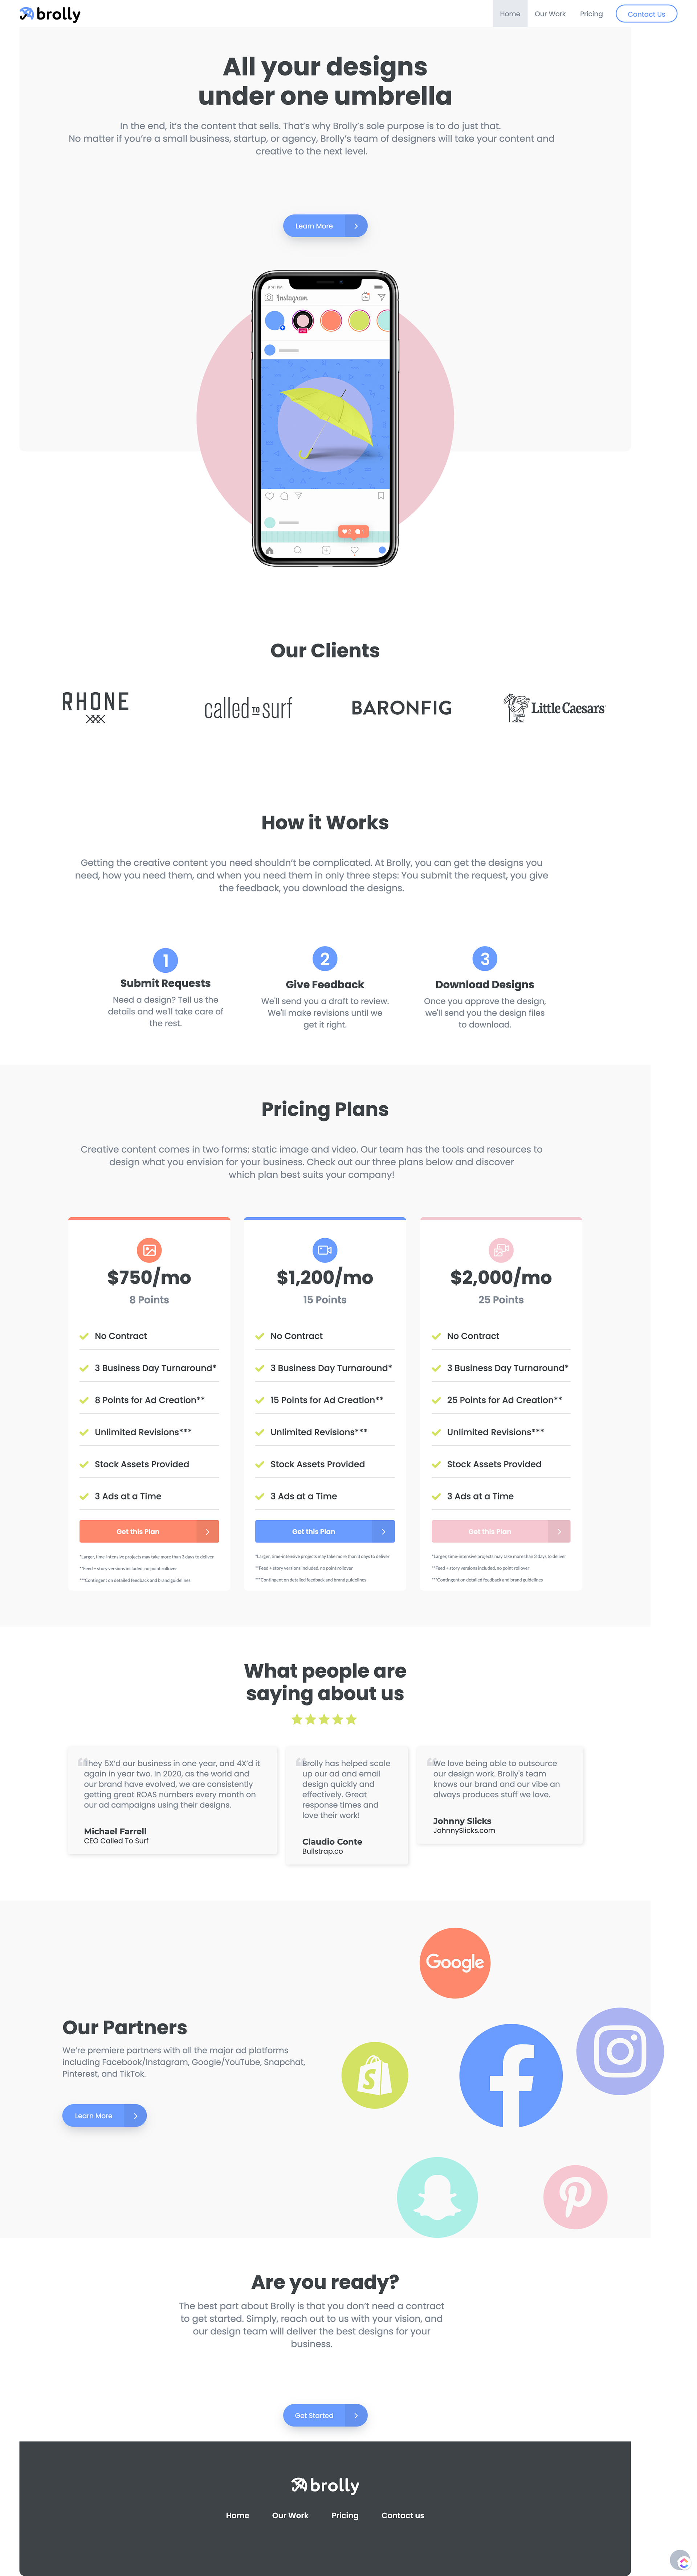
Task: Open the Pricing tab in top navigation
Action: 591,14
